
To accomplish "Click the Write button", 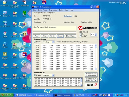I will 44,36.
